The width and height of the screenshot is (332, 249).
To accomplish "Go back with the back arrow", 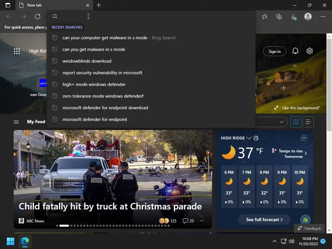I will coord(9,16).
